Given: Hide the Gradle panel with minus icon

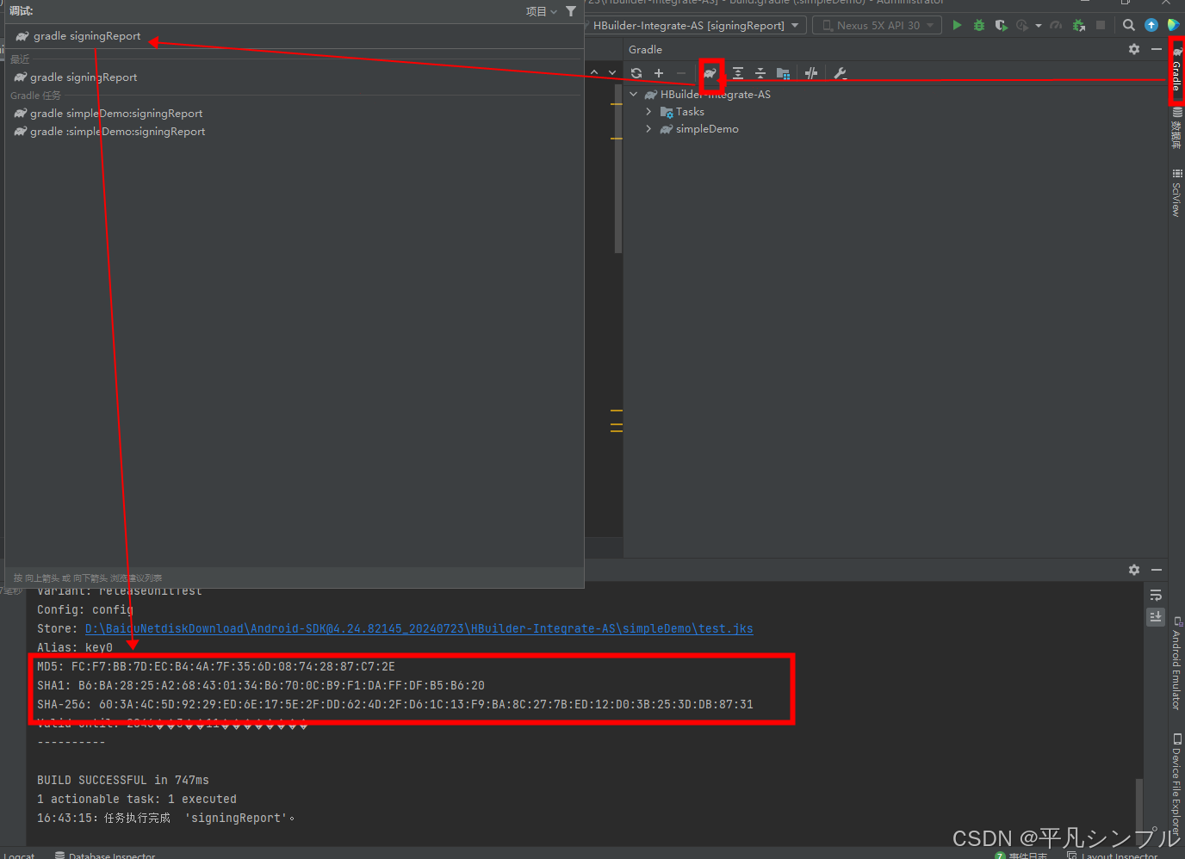Looking at the screenshot, I should [1157, 49].
